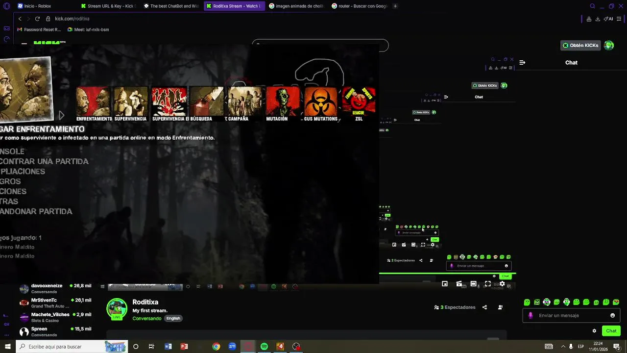Click the English language tag

[x=173, y=318]
